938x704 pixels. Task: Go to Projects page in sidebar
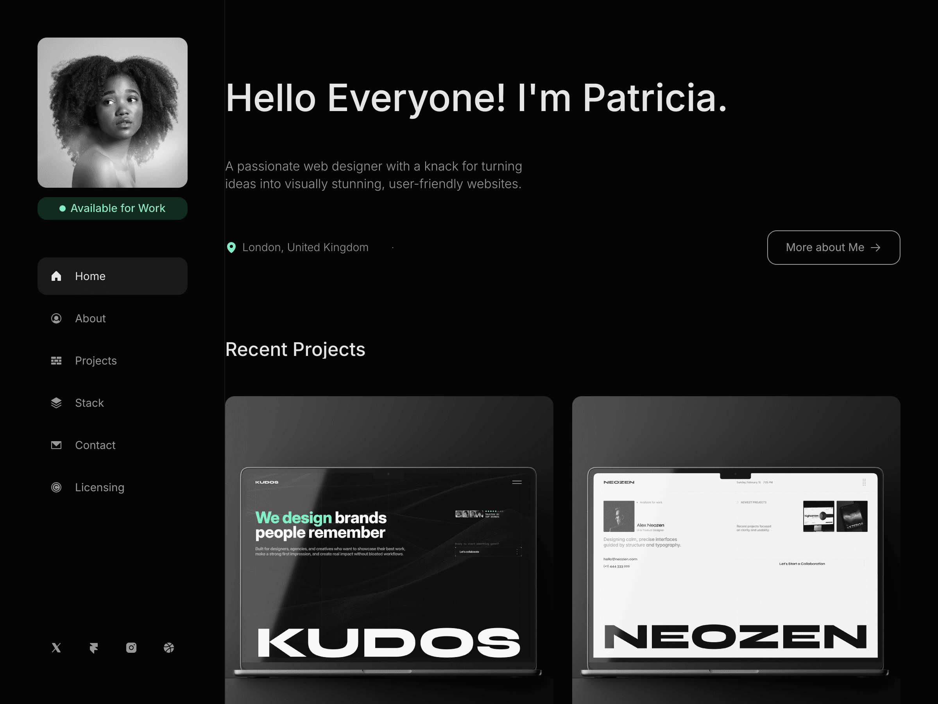tap(96, 361)
